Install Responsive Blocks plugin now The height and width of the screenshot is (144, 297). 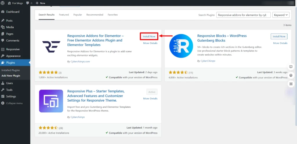pos(279,36)
